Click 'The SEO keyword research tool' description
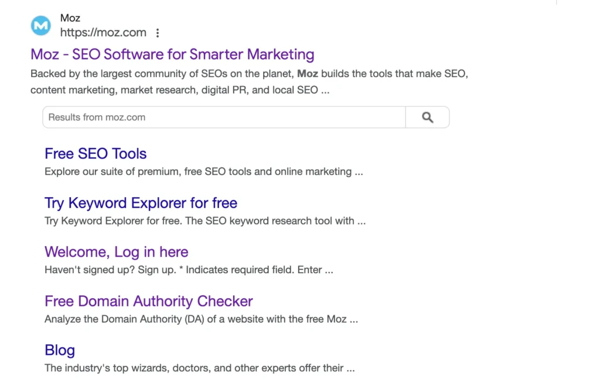Image resolution: width=600 pixels, height=390 pixels. (x=205, y=221)
